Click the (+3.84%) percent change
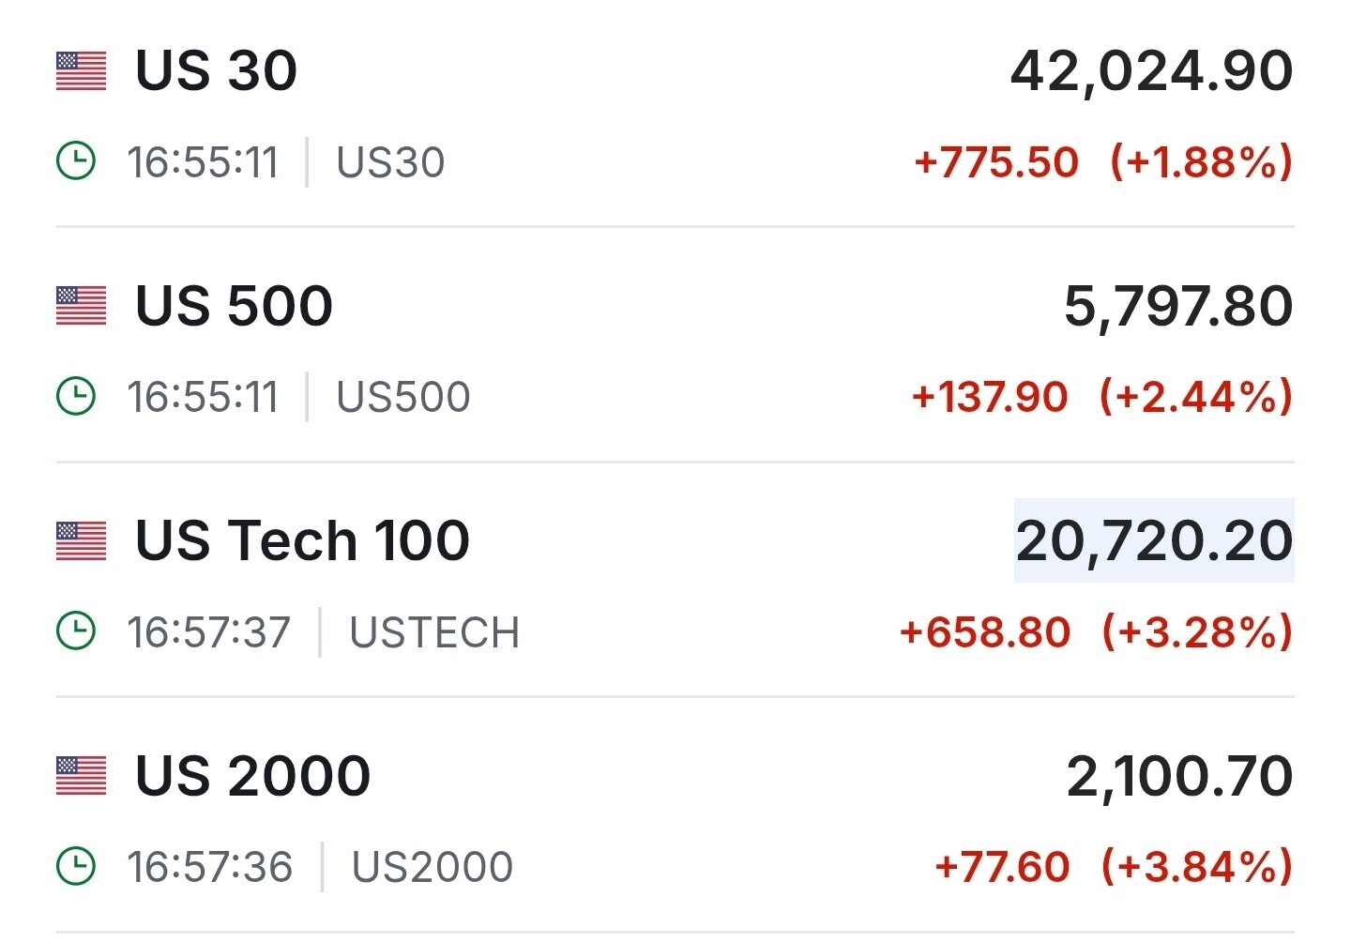This screenshot has height=942, width=1351. [x=1197, y=867]
